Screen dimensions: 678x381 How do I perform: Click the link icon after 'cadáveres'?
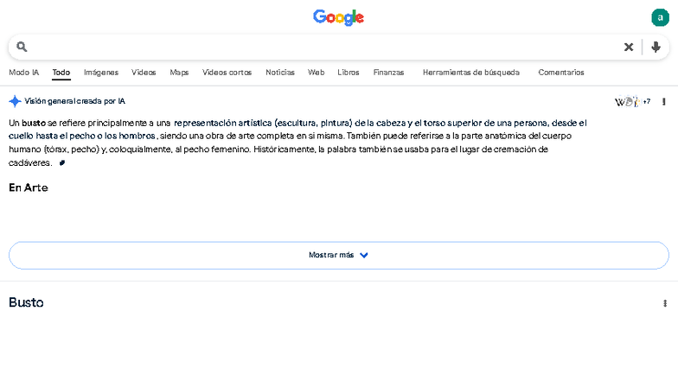tap(62, 162)
